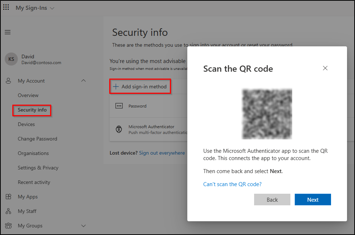Image resolution: width=355 pixels, height=235 pixels.
Task: Click the My Groups icon
Action: tap(8, 226)
